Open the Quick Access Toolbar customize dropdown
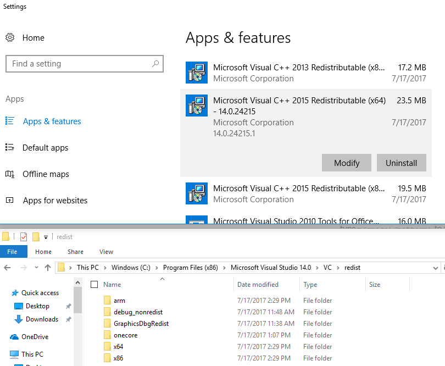445x366 pixels. [x=46, y=237]
